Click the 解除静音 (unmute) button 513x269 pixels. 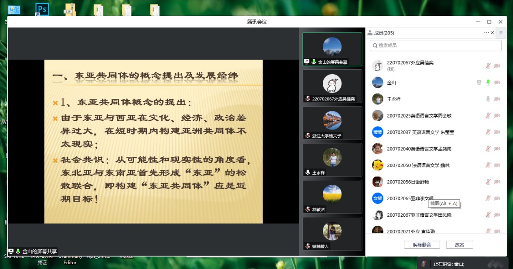[x=422, y=245]
